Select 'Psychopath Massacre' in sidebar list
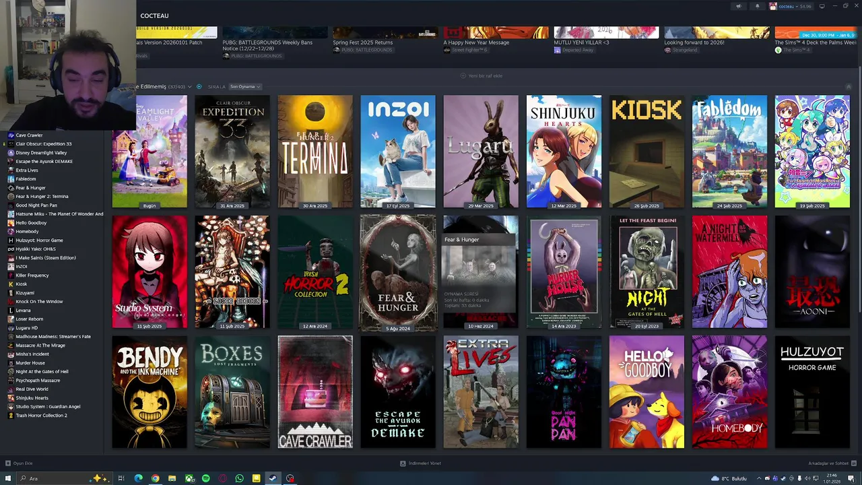The width and height of the screenshot is (862, 485). click(38, 381)
